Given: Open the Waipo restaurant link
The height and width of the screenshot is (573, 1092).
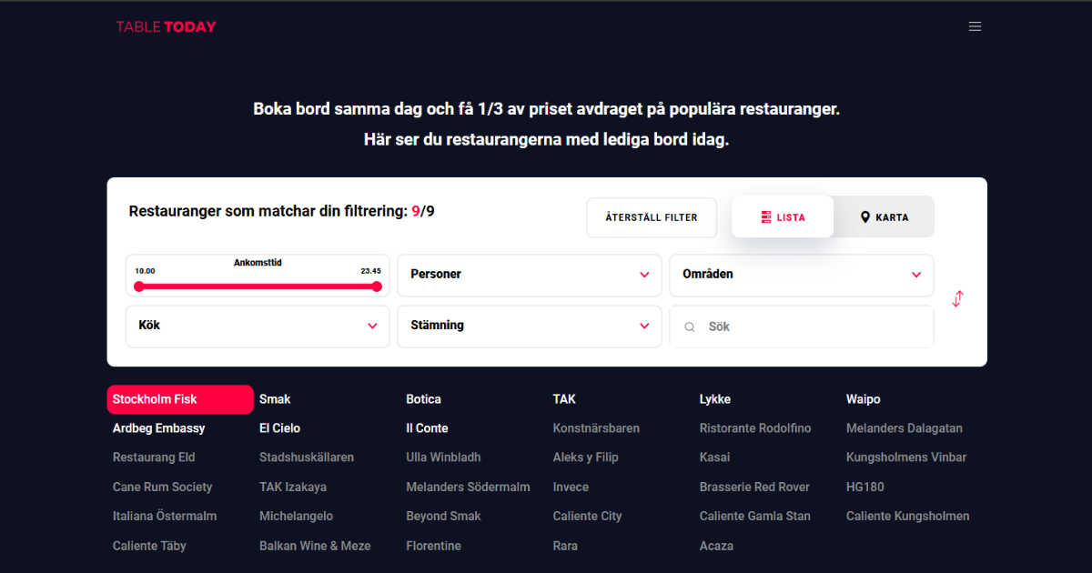Looking at the screenshot, I should point(863,399).
